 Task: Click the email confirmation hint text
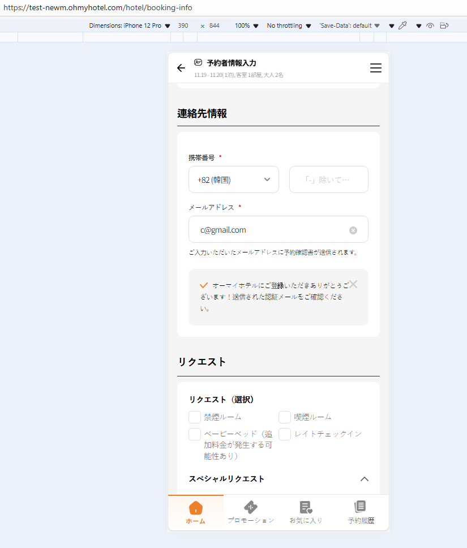(x=274, y=252)
